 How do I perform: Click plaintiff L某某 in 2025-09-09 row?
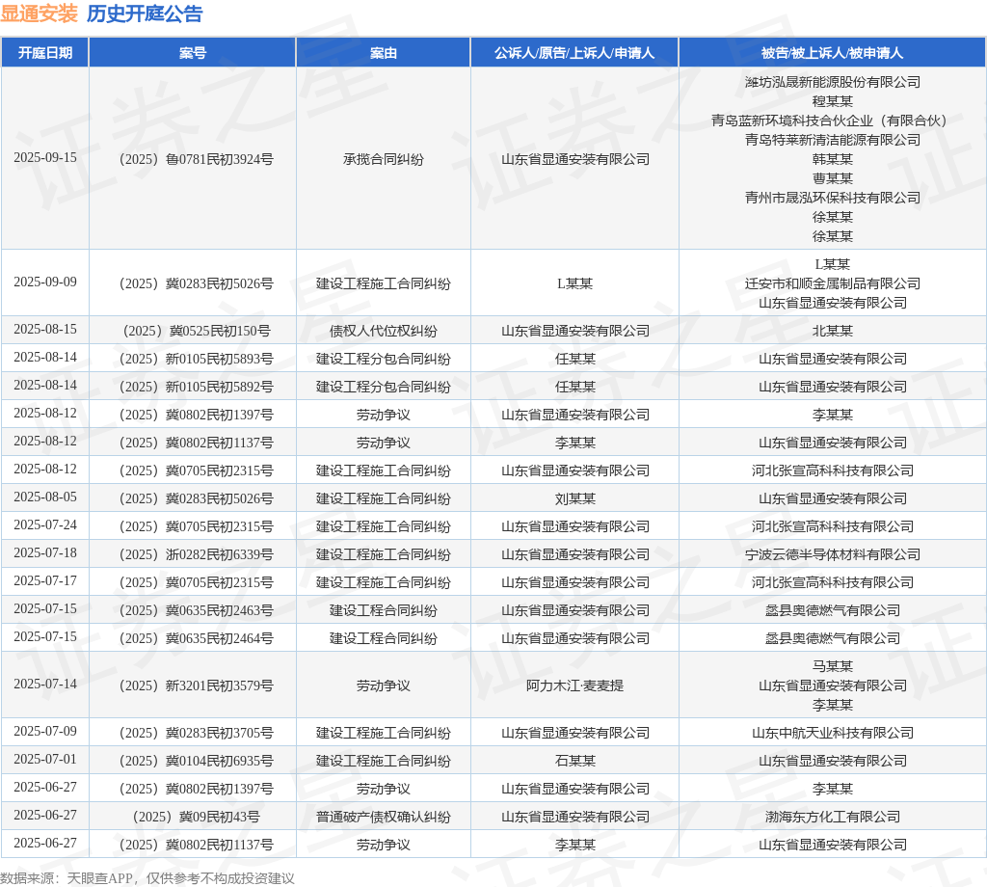tap(574, 283)
